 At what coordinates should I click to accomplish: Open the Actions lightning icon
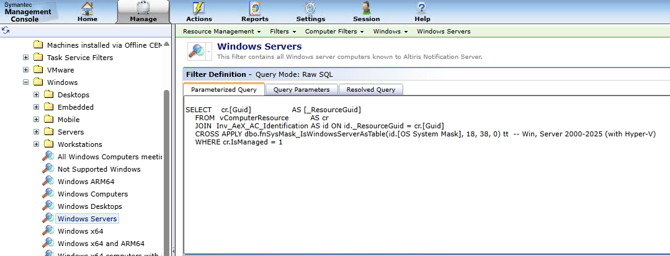[x=199, y=8]
